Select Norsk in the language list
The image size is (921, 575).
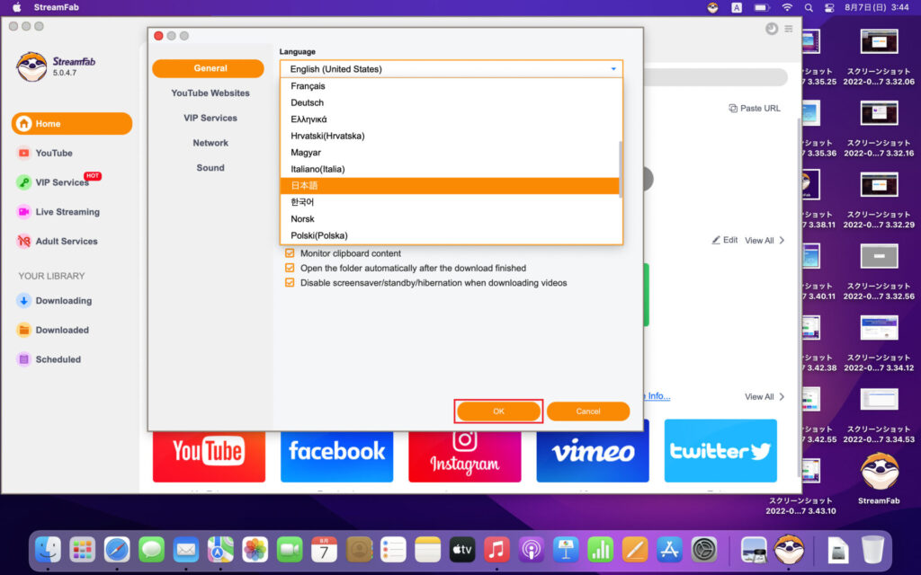[x=451, y=219]
